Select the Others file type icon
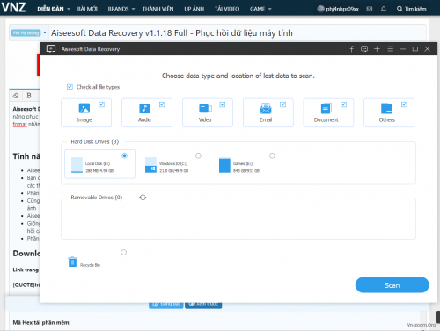Image resolution: width=440 pixels, height=331 pixels. (x=386, y=108)
